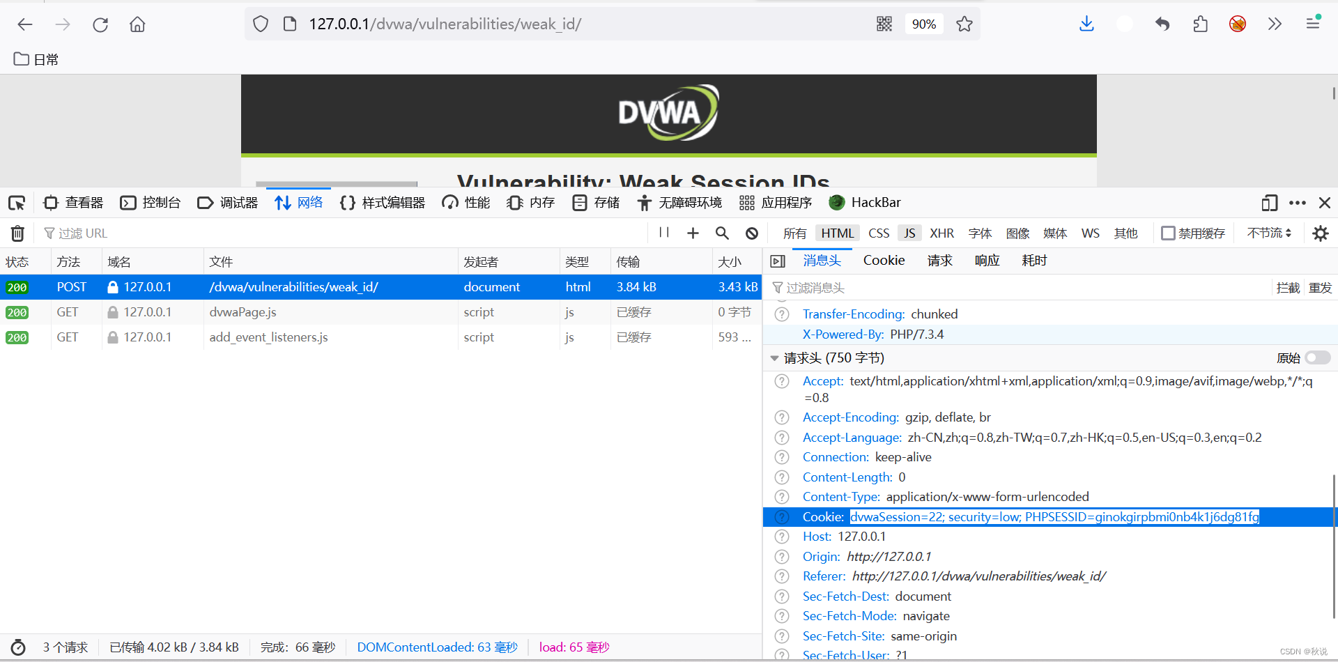The width and height of the screenshot is (1338, 662).
Task: Open request blocking icon
Action: click(x=752, y=233)
